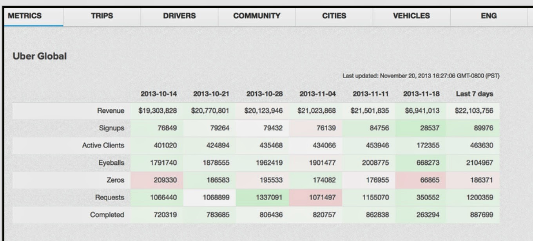Click eyeballs cell 1791740
The image size is (533, 241).
(x=157, y=163)
